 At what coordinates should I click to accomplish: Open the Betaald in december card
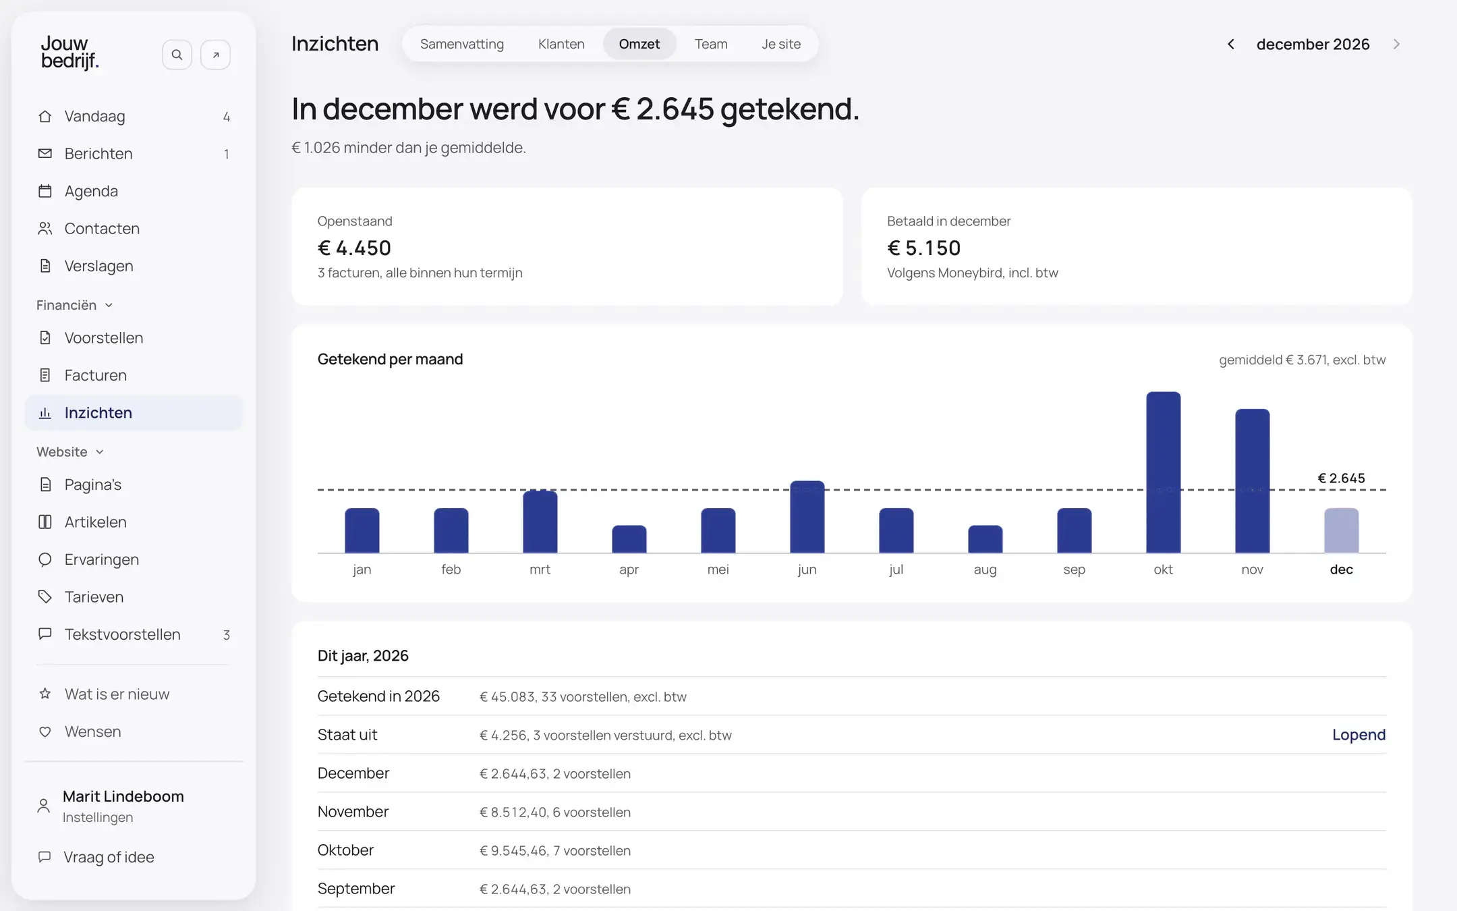pos(1137,246)
